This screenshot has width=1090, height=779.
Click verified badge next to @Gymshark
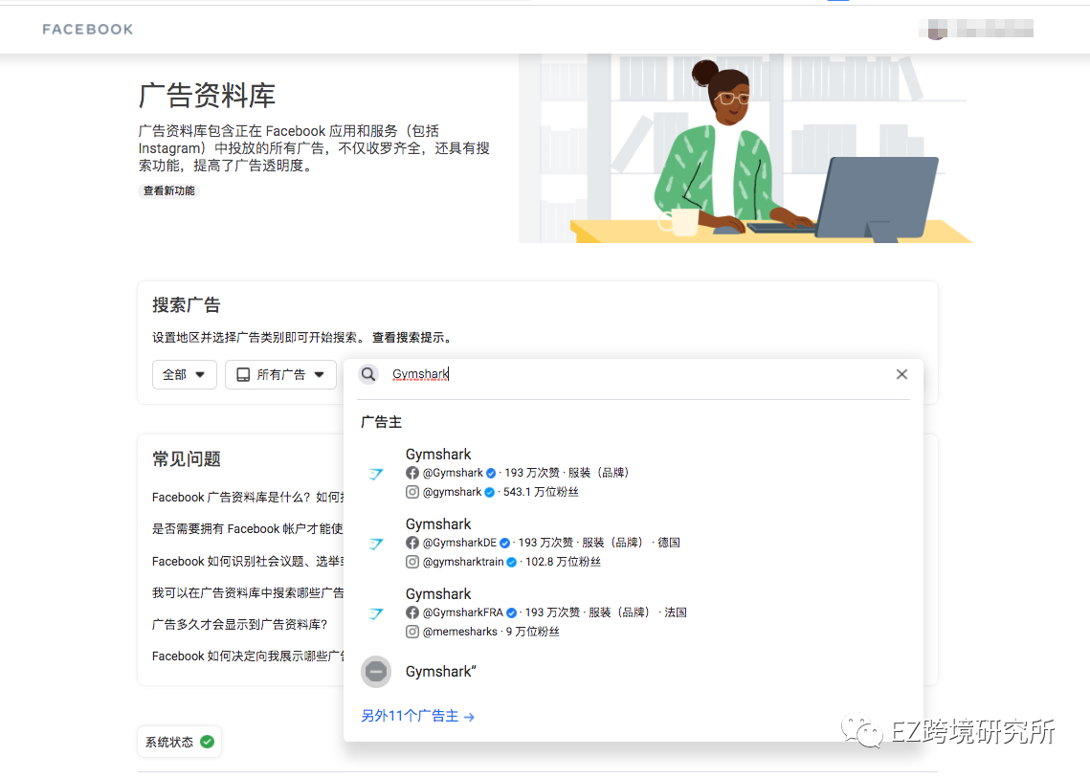[x=491, y=473]
